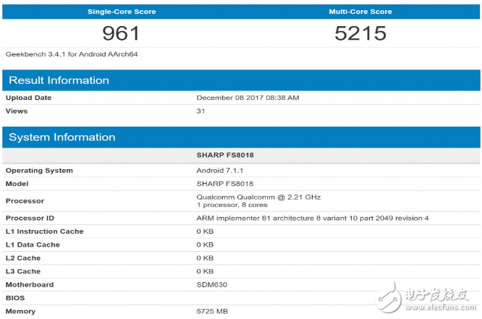The height and width of the screenshot is (319, 482).
Task: Click the Result Information section header
Action: pyautogui.click(x=59, y=80)
